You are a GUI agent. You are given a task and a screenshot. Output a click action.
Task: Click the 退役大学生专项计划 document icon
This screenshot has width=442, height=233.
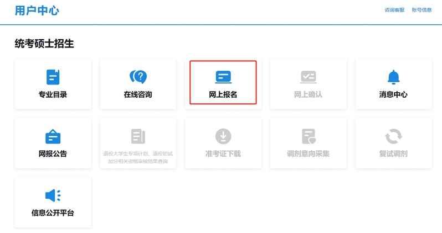point(138,136)
